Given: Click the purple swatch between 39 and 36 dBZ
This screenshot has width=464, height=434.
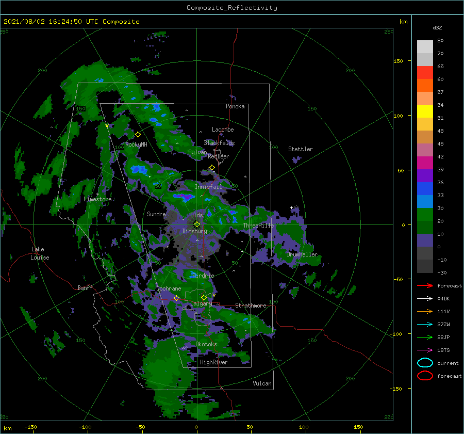Looking at the screenshot, I should tap(425, 176).
